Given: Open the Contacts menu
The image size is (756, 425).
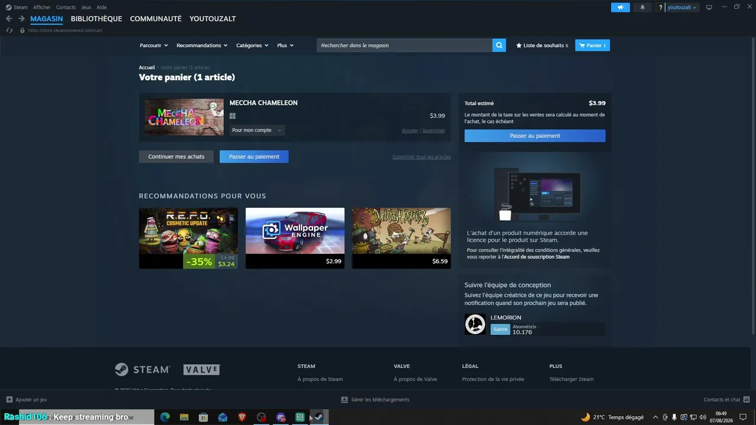Looking at the screenshot, I should 66,8.
